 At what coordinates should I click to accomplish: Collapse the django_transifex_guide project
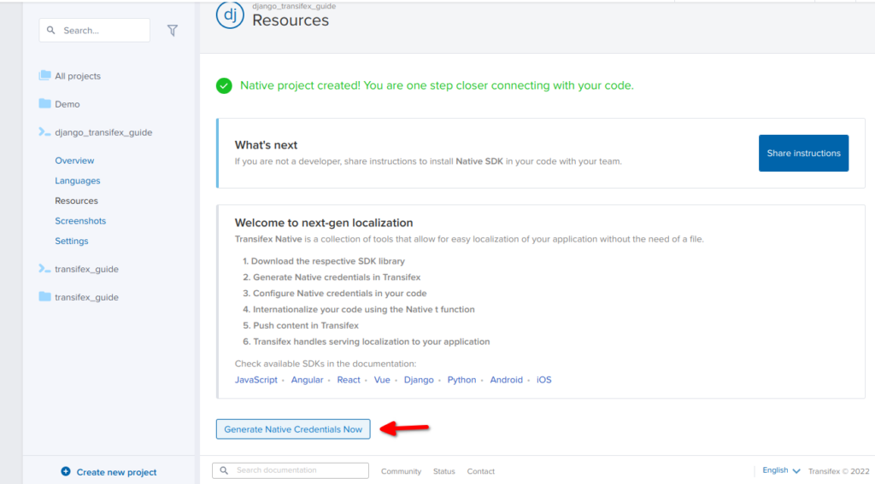tap(103, 132)
